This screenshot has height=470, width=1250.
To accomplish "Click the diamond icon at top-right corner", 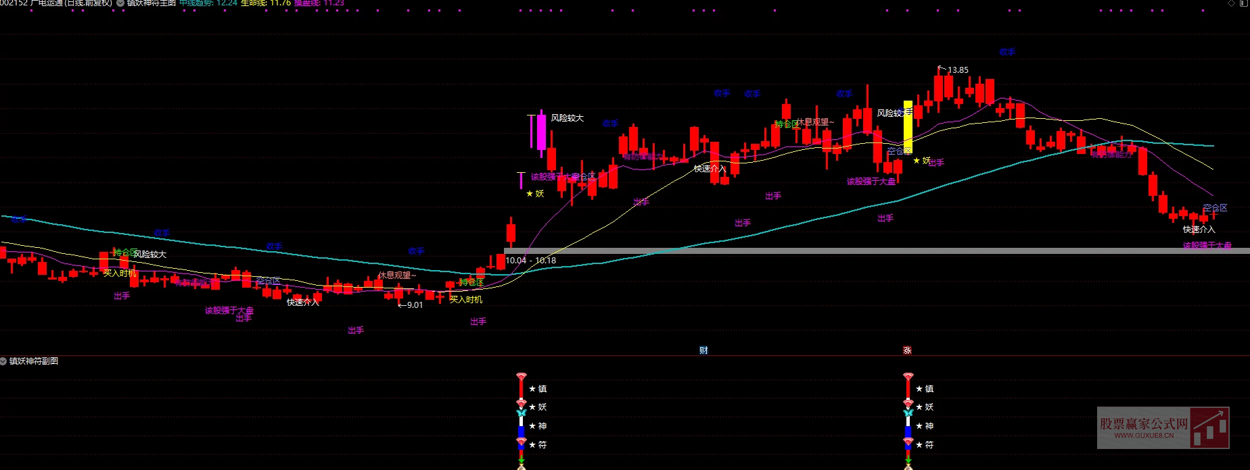I will [x=1232, y=3].
